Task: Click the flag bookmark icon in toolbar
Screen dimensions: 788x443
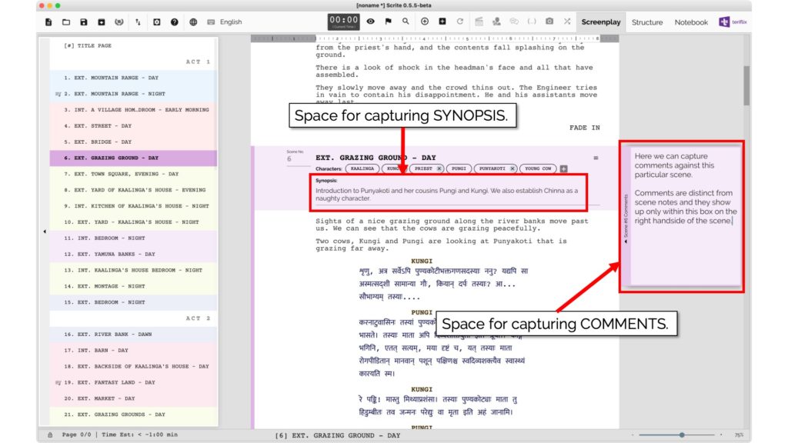Action: 389,22
